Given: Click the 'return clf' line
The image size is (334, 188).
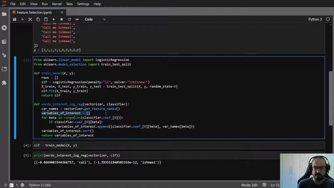Looking at the screenshot, I should [51, 95].
